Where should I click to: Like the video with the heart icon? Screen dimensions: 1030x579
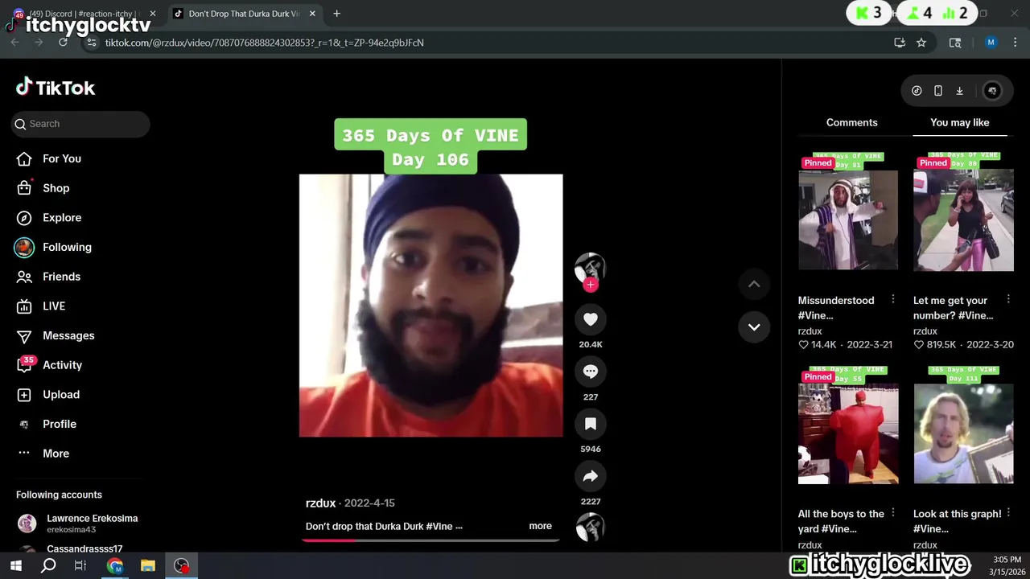click(590, 319)
